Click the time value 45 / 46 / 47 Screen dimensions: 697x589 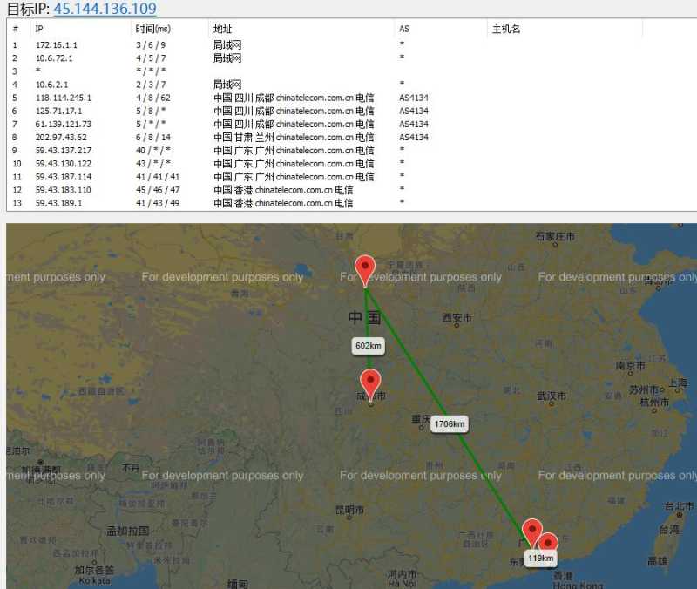(x=158, y=190)
